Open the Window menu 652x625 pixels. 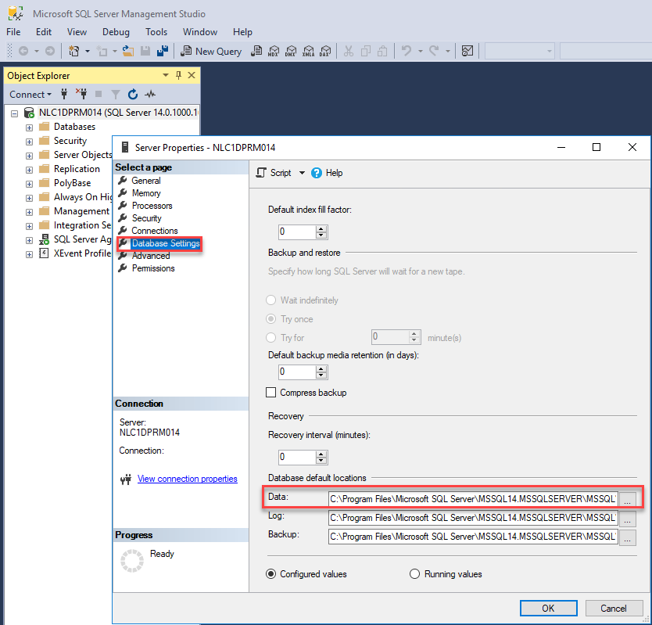coord(200,32)
